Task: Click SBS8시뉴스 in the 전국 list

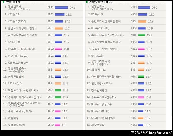Action: pos(15,83)
